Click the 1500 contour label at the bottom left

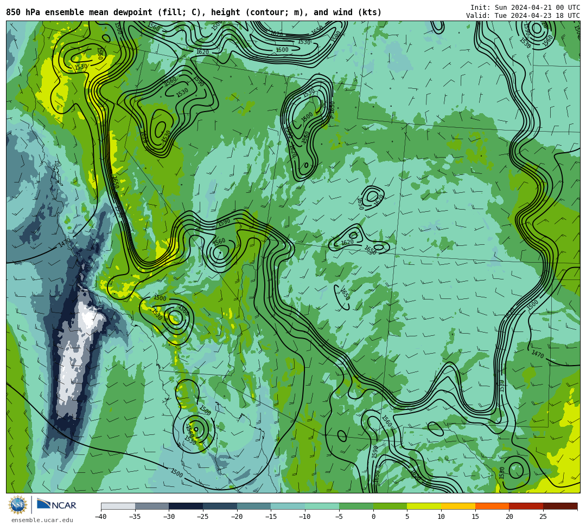point(176,473)
